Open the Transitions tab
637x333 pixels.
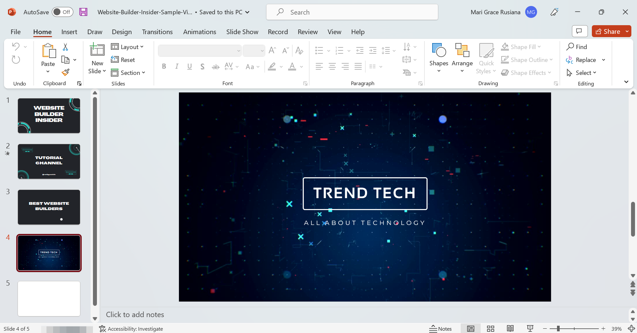tap(157, 32)
